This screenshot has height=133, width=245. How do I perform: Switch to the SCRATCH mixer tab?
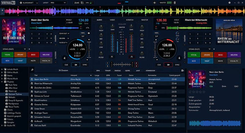(130, 20)
